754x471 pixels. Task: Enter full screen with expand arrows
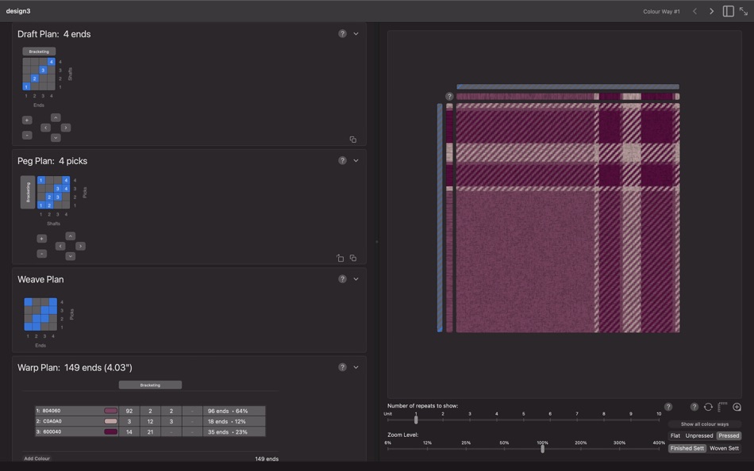click(744, 11)
